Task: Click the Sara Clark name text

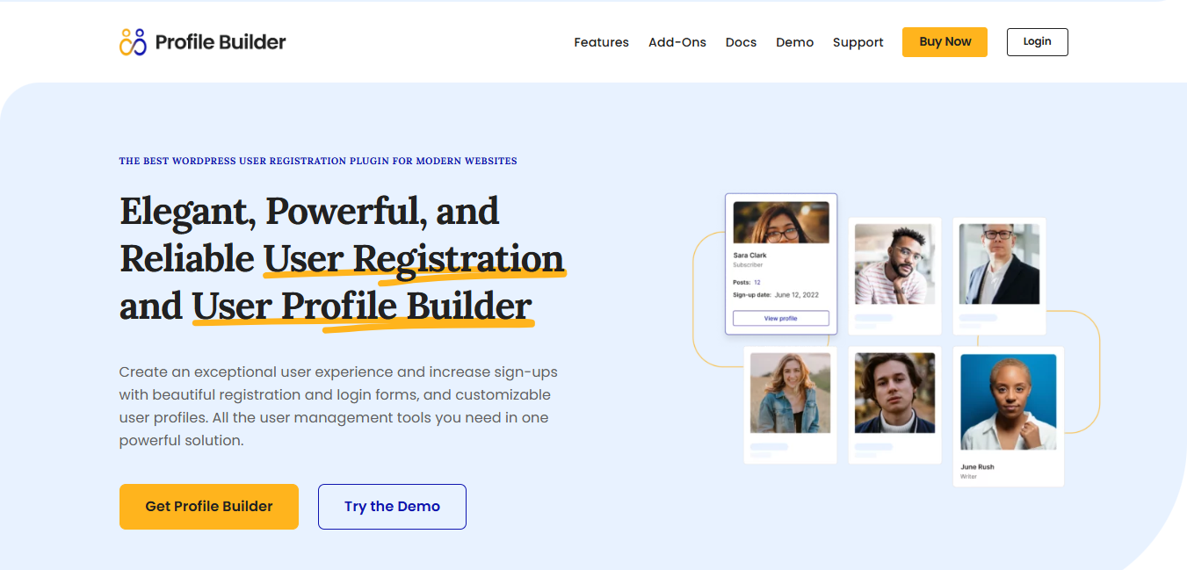Action: [749, 256]
